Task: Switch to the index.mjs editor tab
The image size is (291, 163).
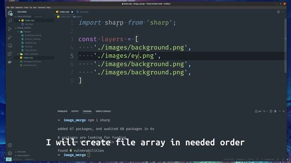Action: click(64, 12)
